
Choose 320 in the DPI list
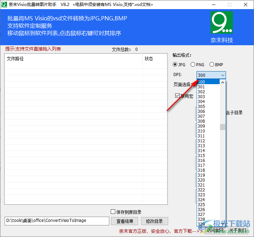[208, 180]
